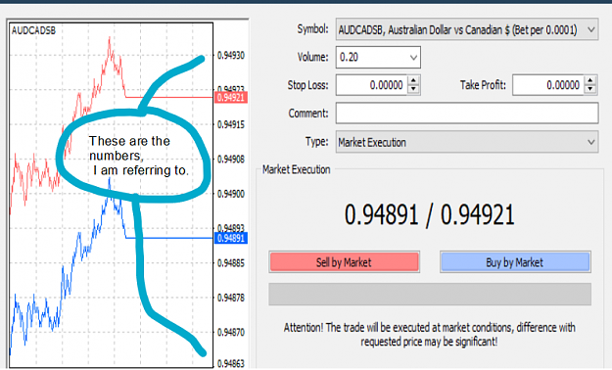The height and width of the screenshot is (370, 612).
Task: Expand the Volume combo box arrow
Action: pos(413,58)
